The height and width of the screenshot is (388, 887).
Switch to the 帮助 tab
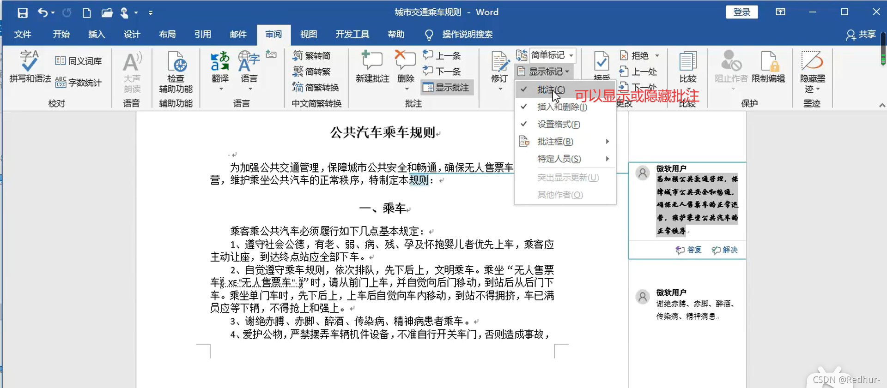tap(396, 34)
